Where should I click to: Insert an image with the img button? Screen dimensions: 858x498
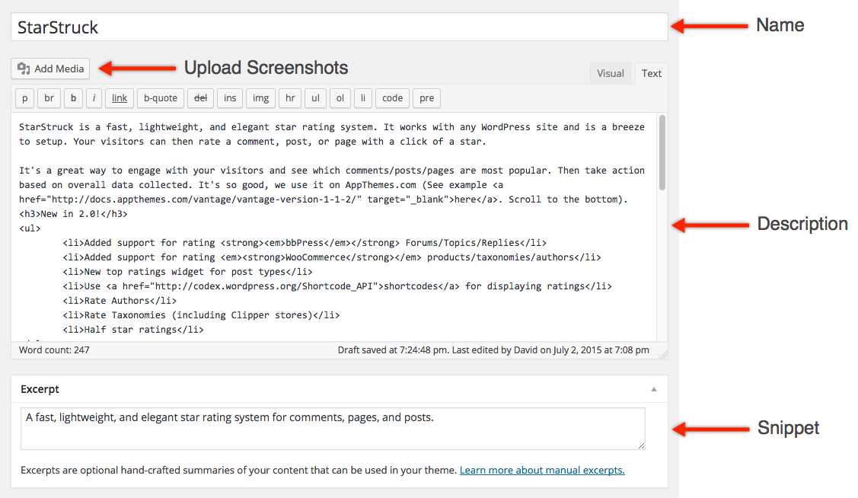[x=260, y=98]
